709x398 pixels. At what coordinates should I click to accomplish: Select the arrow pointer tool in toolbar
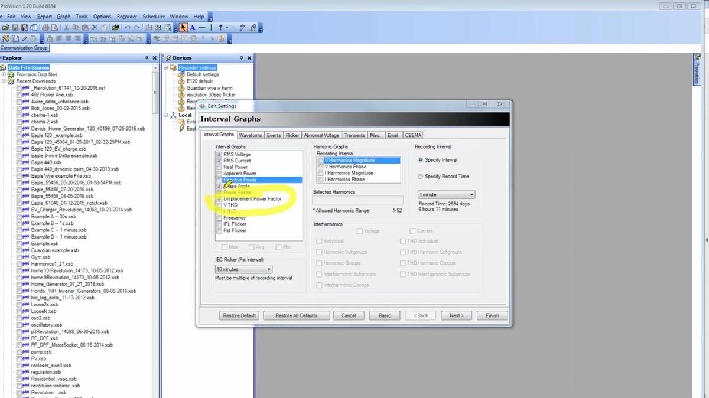point(183,28)
